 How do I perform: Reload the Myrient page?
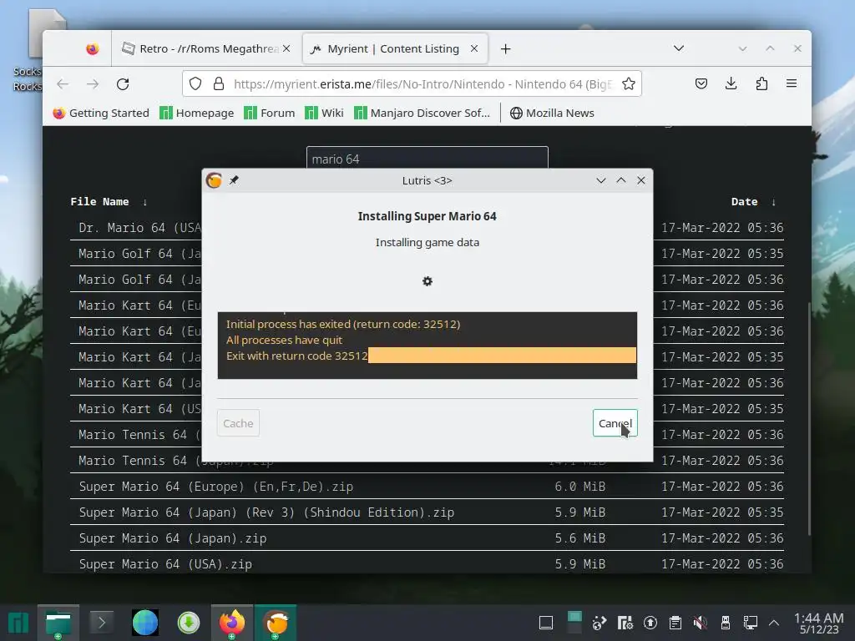click(123, 84)
